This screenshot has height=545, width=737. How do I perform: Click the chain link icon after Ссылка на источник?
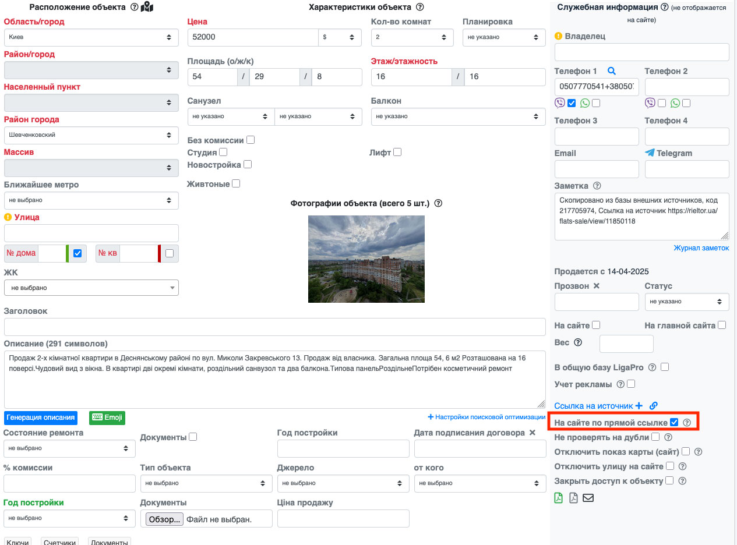[x=653, y=406]
